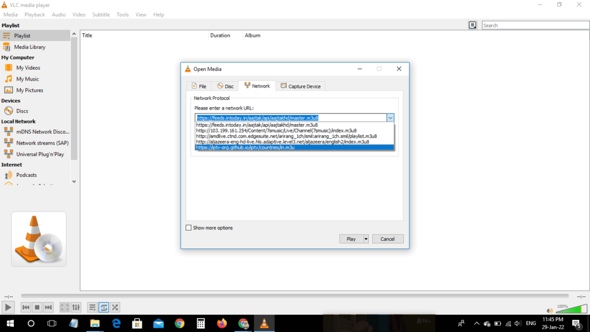Change playlist view mode icon beside Search
This screenshot has width=590, height=332.
pyautogui.click(x=472, y=25)
